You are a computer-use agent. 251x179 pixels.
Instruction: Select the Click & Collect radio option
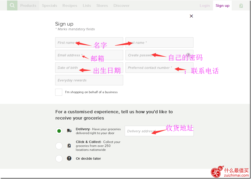click(x=59, y=146)
